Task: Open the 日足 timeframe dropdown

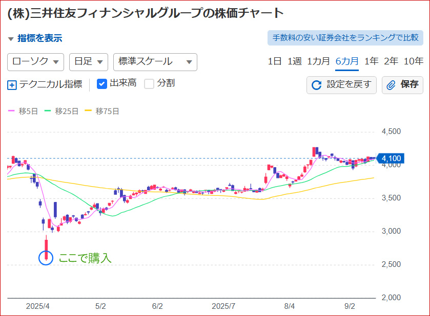Action: 88,61
